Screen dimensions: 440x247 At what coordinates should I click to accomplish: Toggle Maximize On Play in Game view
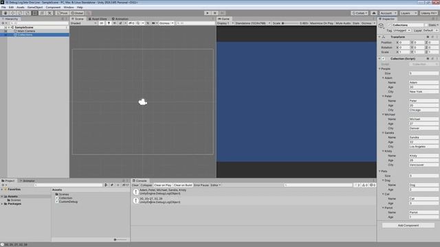[322, 23]
